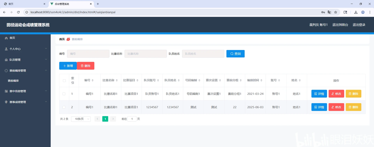Viewport: 374px width, 147px height.
Task: Expand the 个人中心 sidebar menu
Action: 25,49
